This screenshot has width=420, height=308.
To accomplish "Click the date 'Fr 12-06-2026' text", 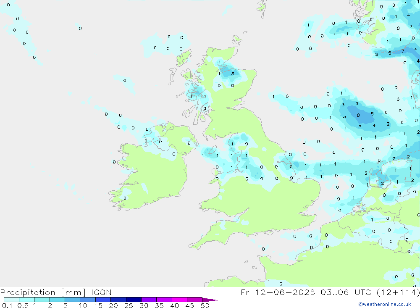I will click(x=278, y=292).
